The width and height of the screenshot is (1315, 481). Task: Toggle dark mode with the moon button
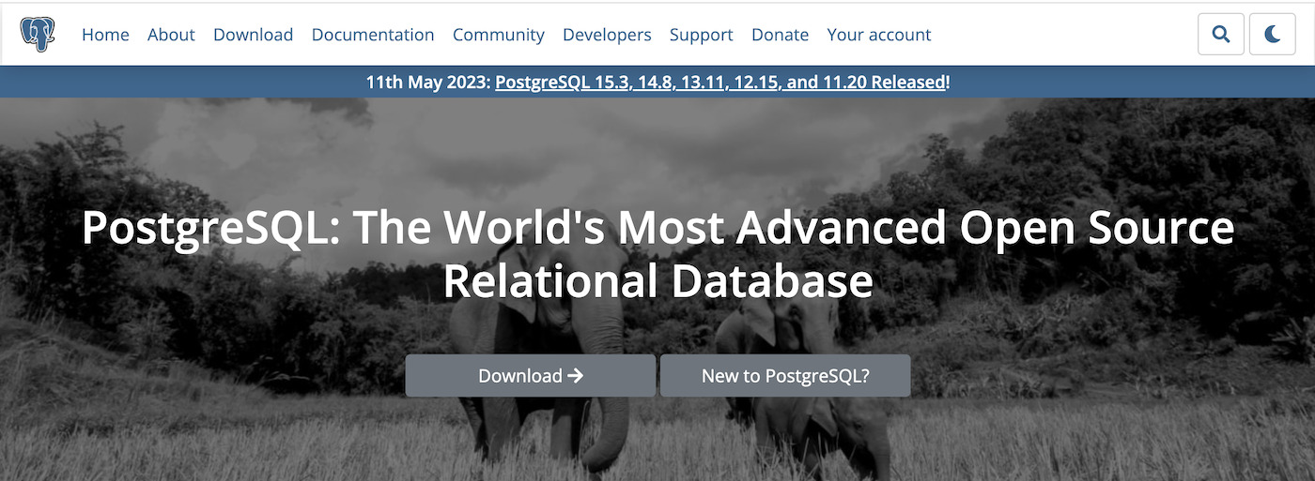[1273, 35]
